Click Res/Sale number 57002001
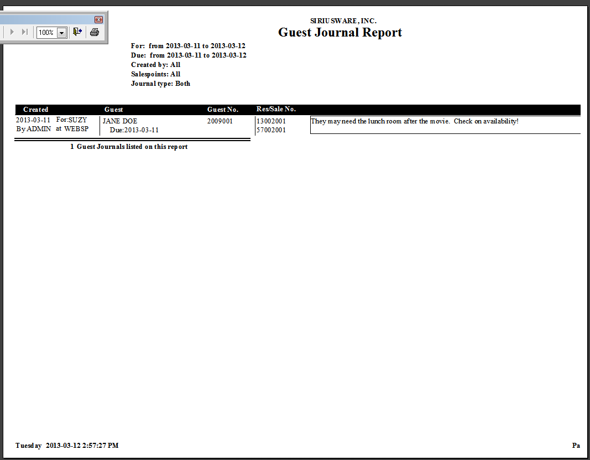Image resolution: width=590 pixels, height=460 pixels. tap(270, 130)
